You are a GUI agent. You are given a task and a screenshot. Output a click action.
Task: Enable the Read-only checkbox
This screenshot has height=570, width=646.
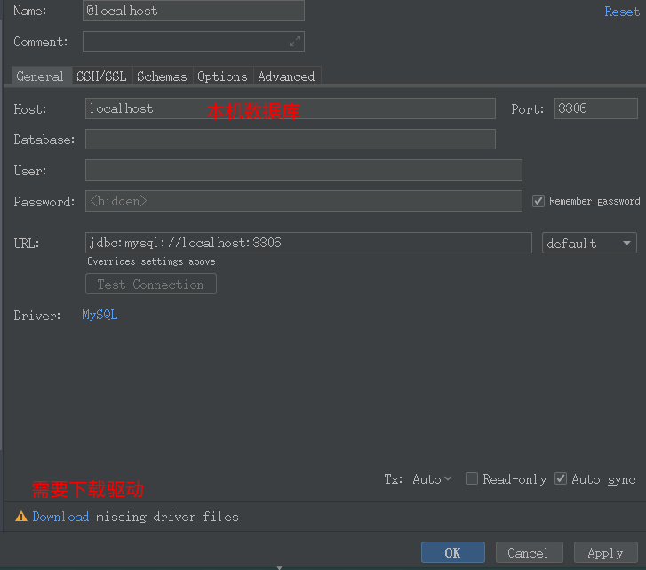tap(471, 479)
